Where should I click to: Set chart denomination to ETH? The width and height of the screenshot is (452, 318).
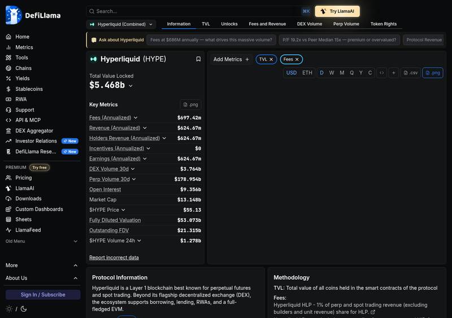[307, 73]
